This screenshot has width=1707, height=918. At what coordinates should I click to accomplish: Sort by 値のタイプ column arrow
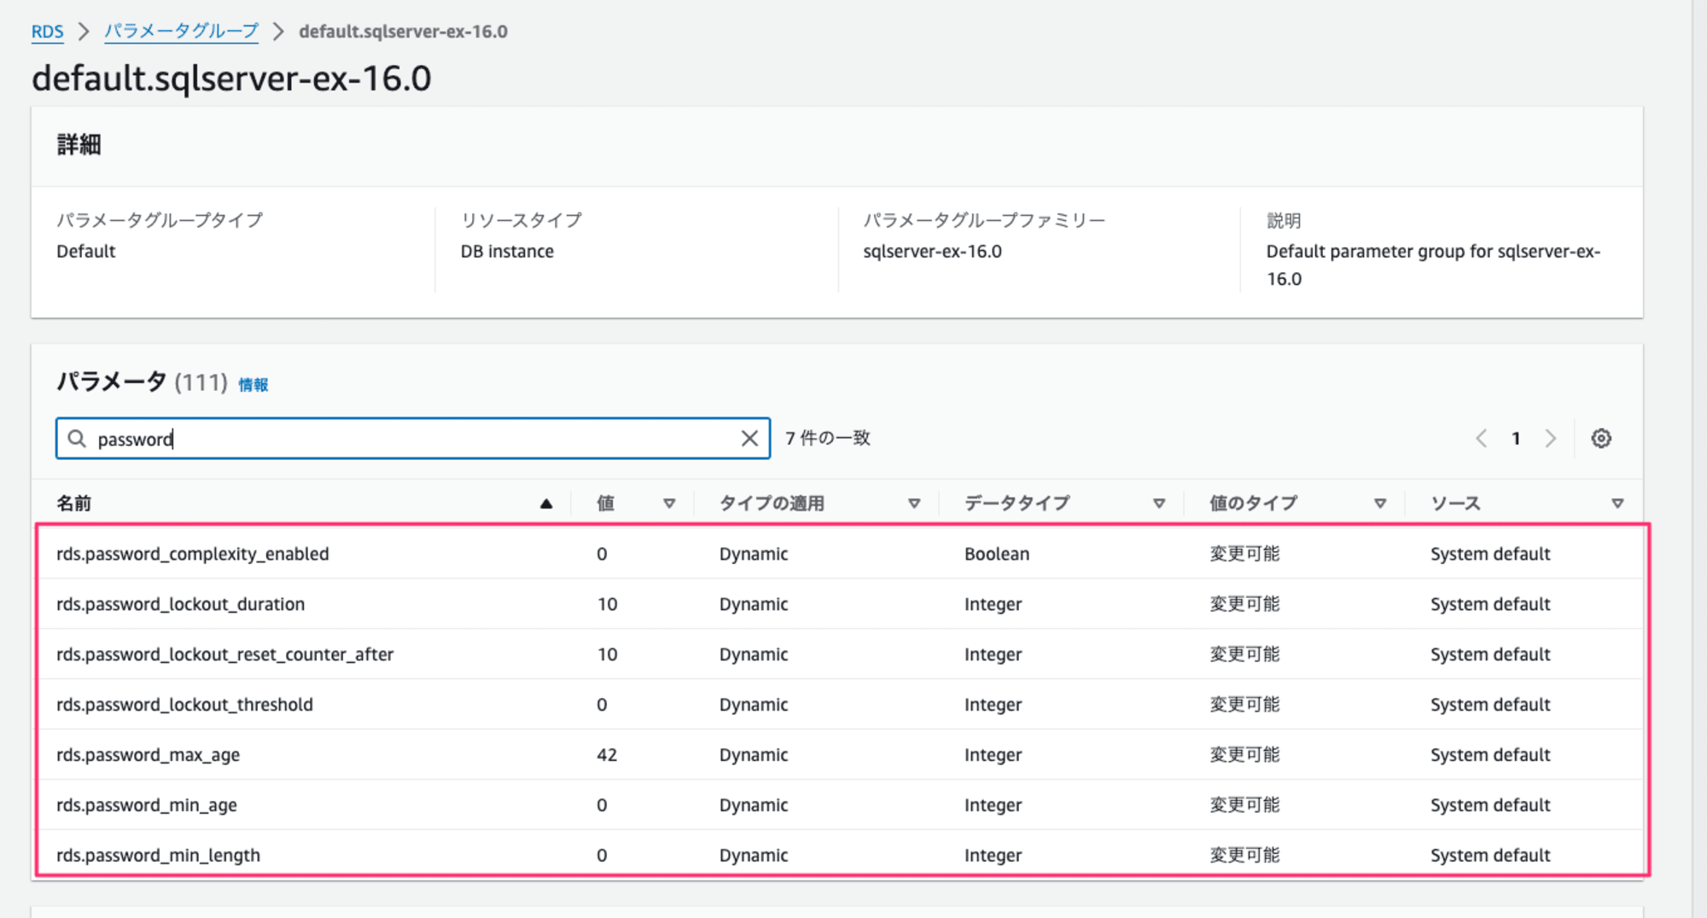click(x=1380, y=504)
